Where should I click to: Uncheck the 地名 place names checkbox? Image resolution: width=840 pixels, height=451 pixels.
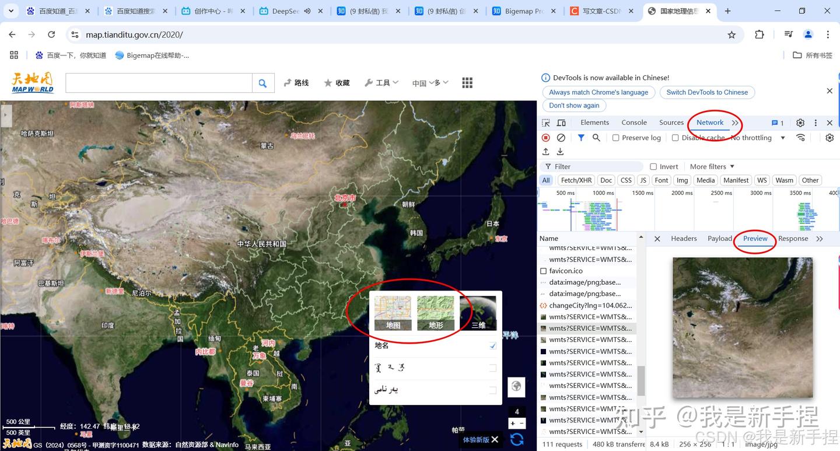[492, 345]
